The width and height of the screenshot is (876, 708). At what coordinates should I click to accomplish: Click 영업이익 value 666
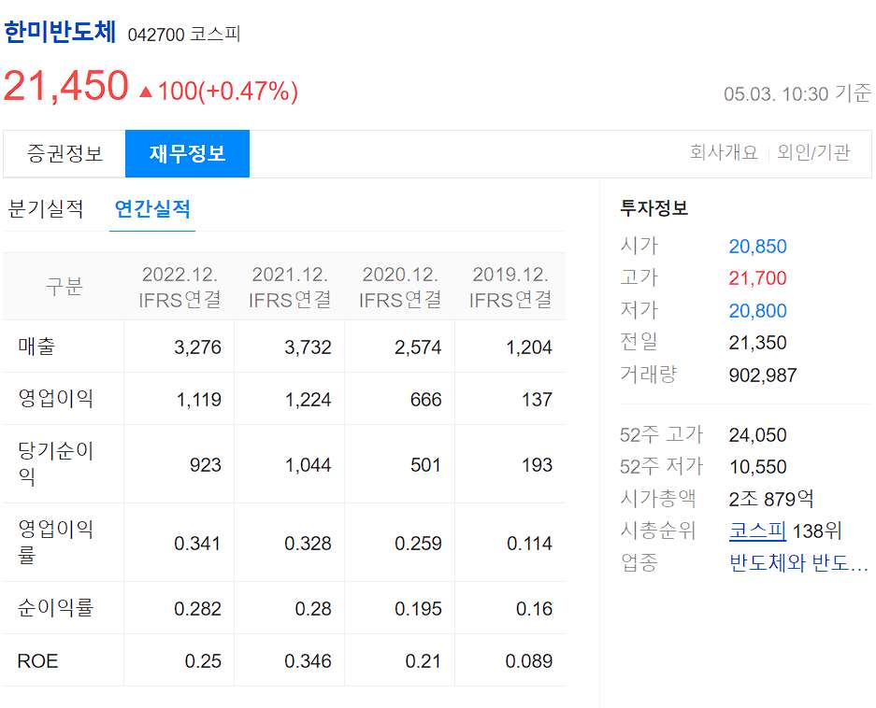point(425,400)
